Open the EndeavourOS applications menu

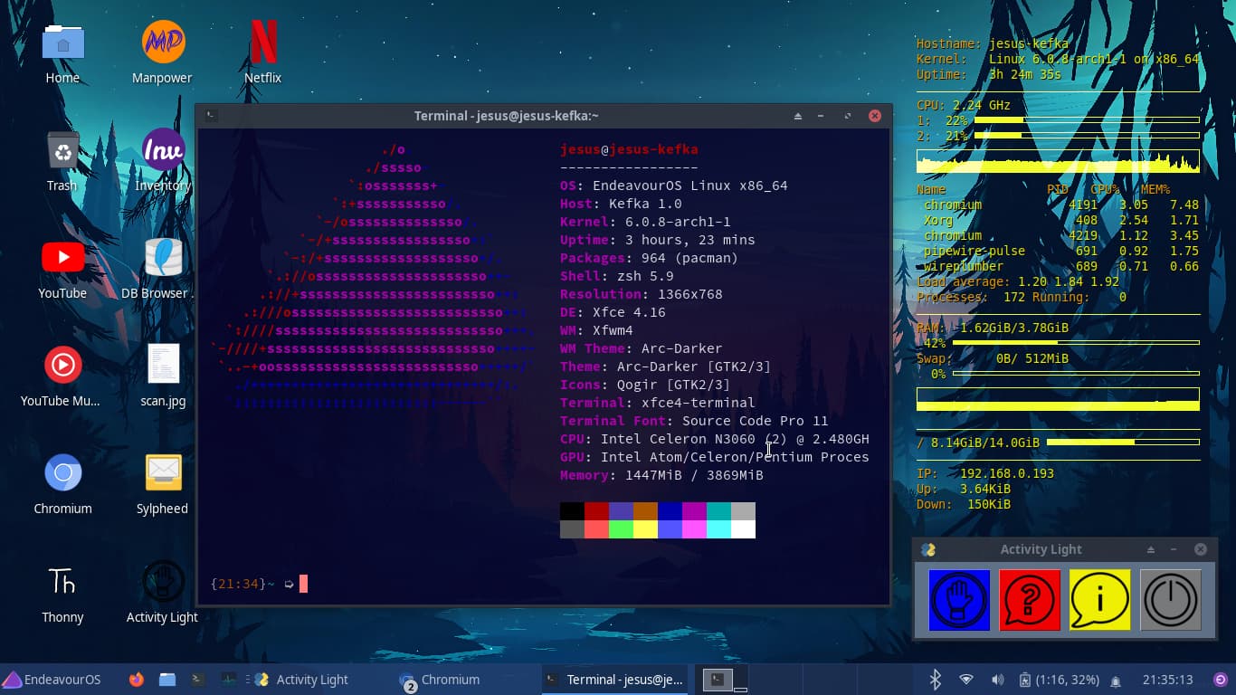point(52,680)
